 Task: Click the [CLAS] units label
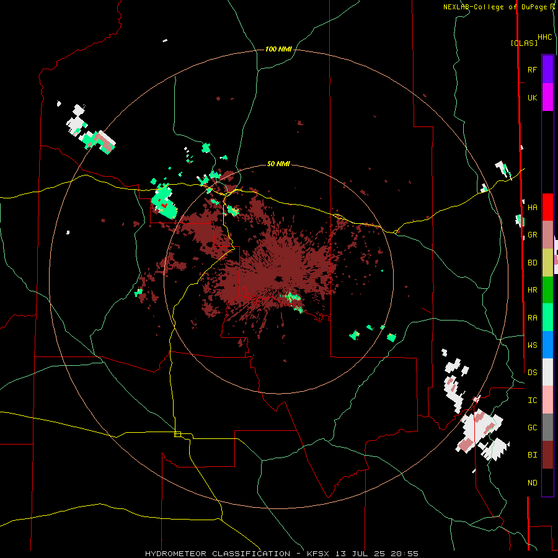(x=524, y=43)
